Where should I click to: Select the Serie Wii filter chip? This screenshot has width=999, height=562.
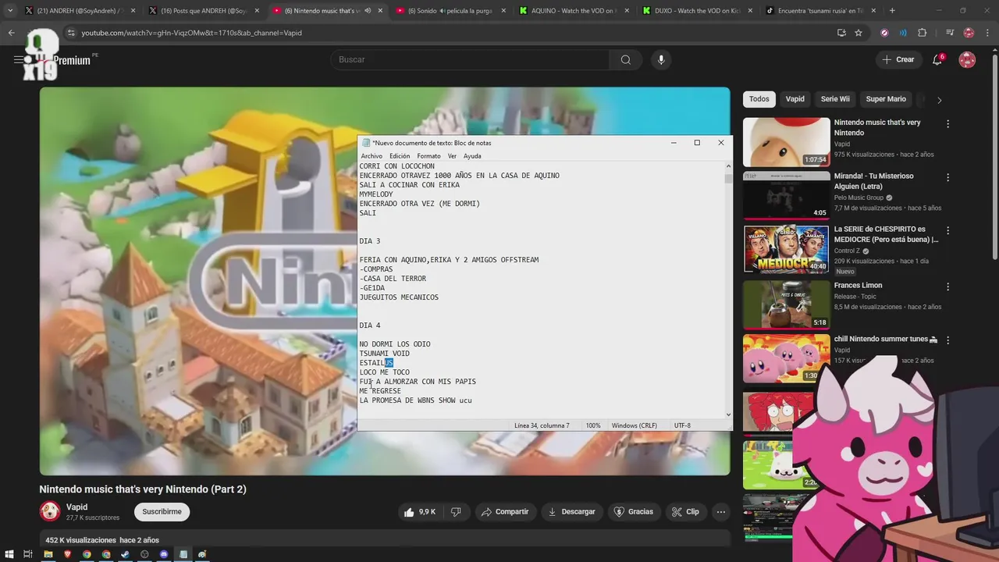point(835,99)
